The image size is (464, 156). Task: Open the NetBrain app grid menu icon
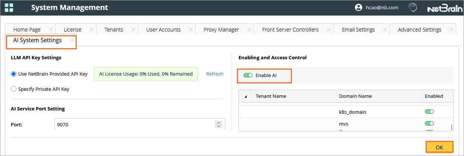coord(9,7)
